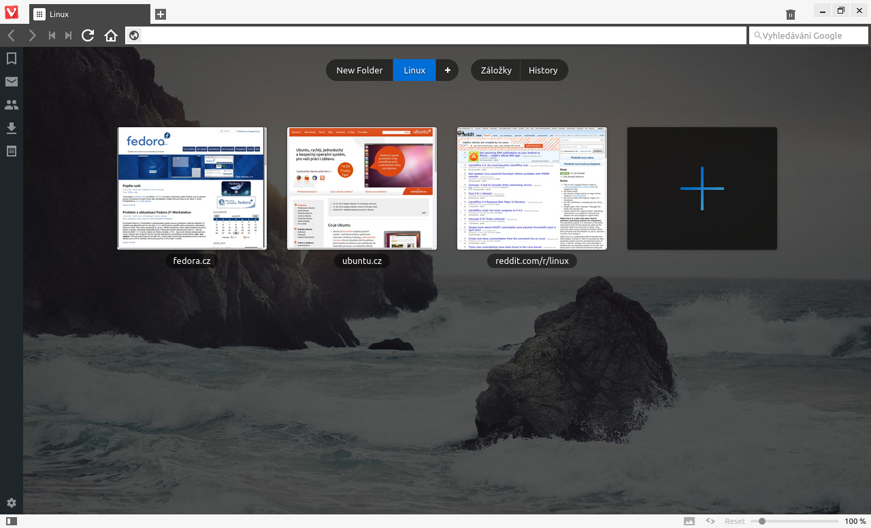Go forward to the next page

tap(32, 35)
